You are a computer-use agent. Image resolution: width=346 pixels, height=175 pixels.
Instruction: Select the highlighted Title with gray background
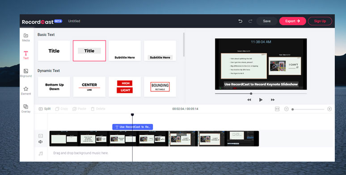point(89,51)
